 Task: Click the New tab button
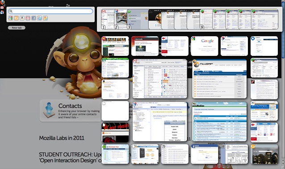coord(17,28)
